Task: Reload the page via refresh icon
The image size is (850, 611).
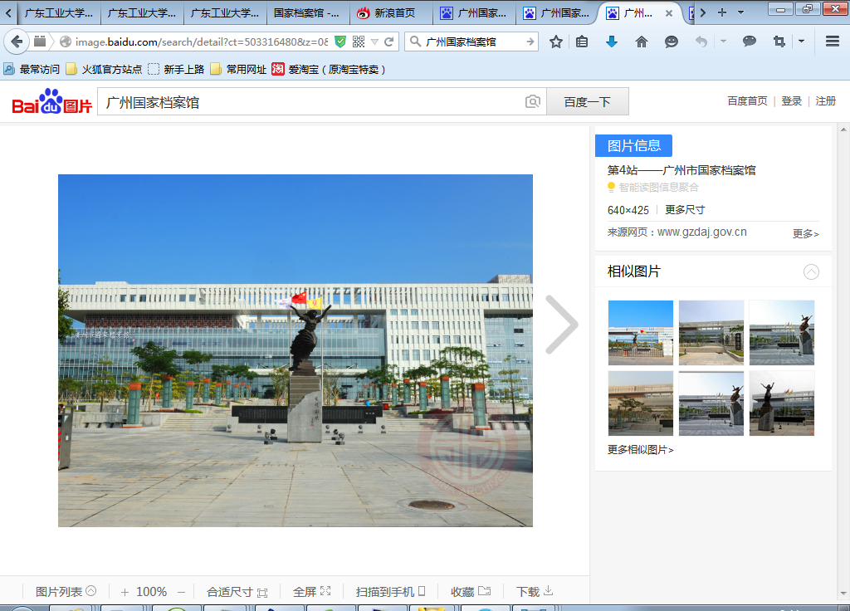Action: point(388,42)
